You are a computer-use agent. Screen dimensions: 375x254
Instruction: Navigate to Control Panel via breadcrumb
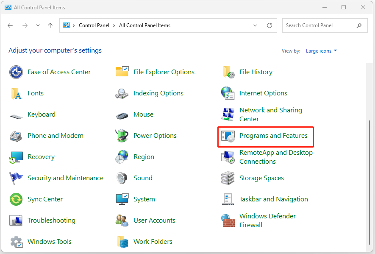[94, 25]
